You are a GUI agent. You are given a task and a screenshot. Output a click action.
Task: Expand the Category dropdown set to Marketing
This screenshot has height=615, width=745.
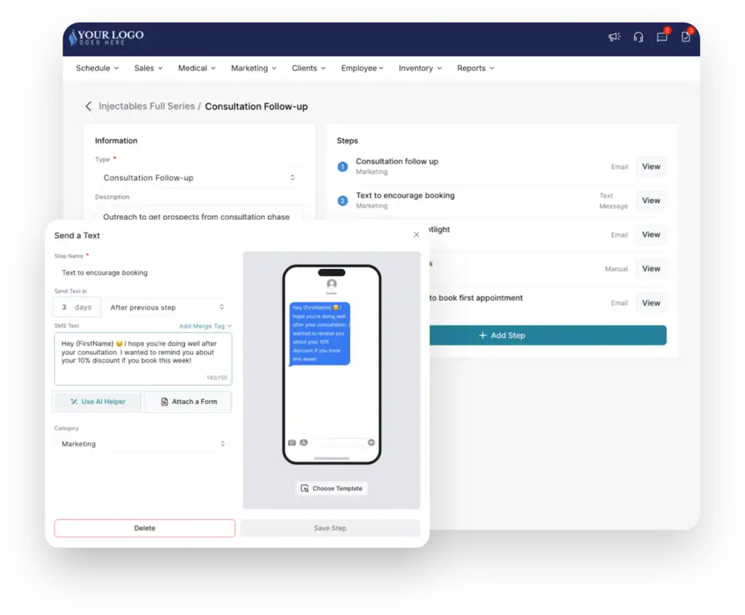143,443
